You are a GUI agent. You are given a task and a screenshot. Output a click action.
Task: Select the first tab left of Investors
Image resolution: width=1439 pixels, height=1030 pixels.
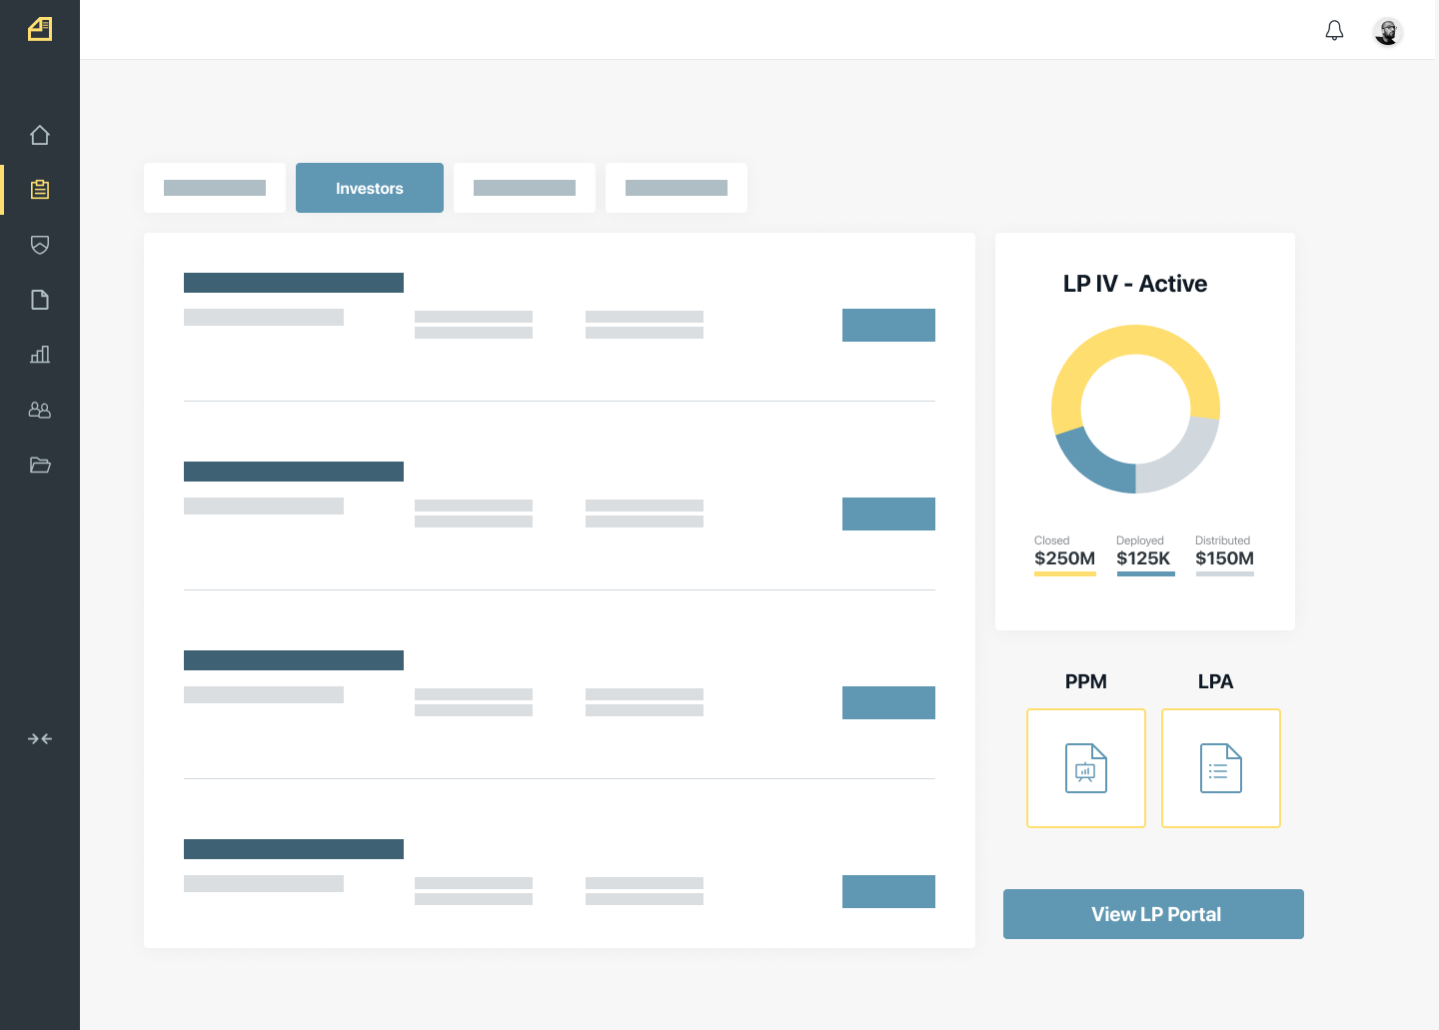(x=215, y=188)
